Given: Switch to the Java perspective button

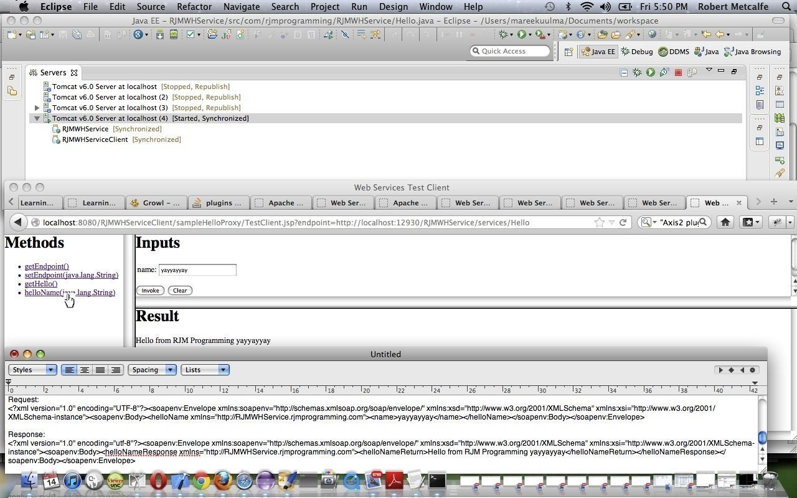Looking at the screenshot, I should [706, 52].
